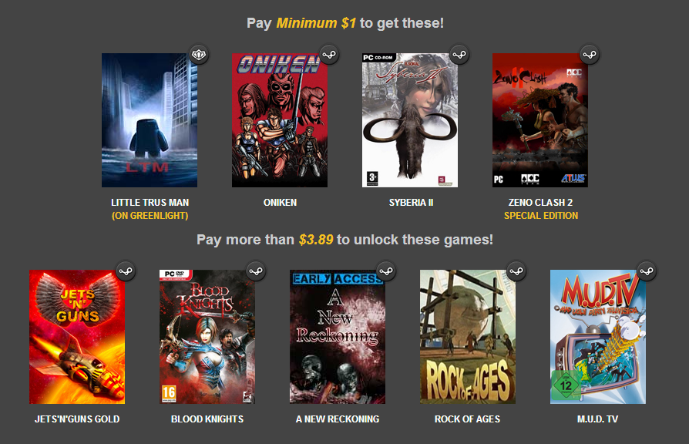Select the Syberia II box art

pos(409,120)
